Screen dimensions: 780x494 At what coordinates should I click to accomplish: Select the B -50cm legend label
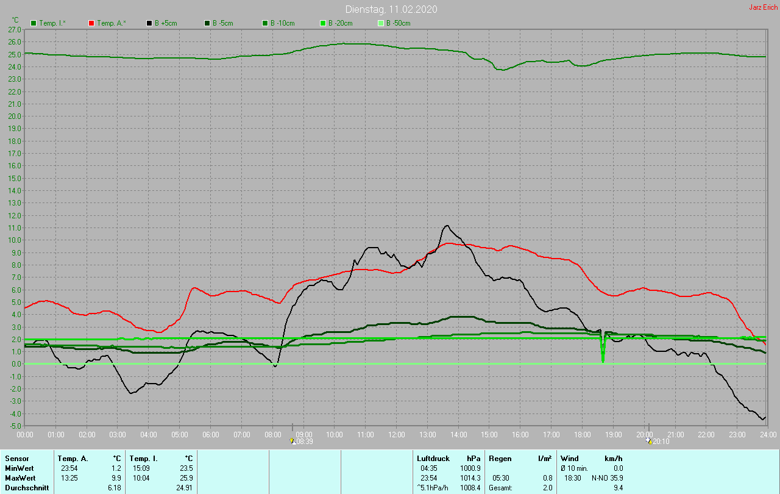point(398,23)
